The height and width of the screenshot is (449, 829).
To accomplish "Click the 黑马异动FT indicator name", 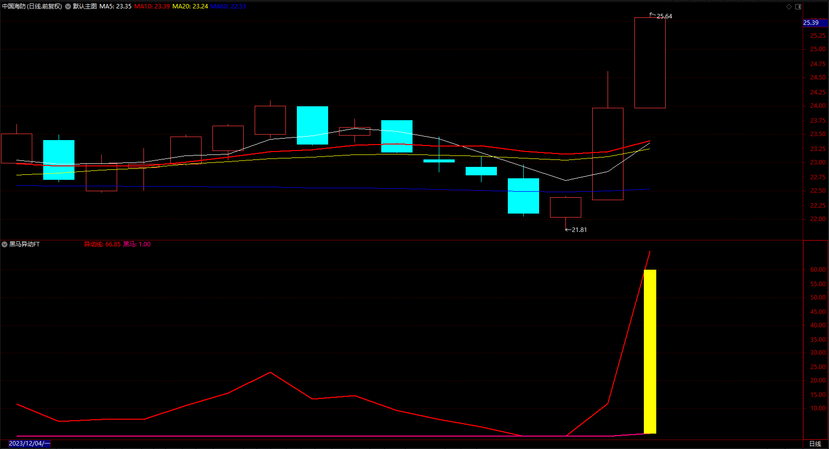I will click(24, 244).
